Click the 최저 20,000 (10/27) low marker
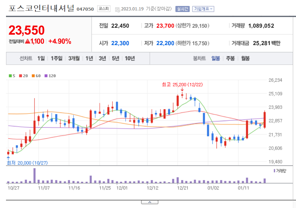The height and width of the screenshot is (208, 296). click(27, 163)
